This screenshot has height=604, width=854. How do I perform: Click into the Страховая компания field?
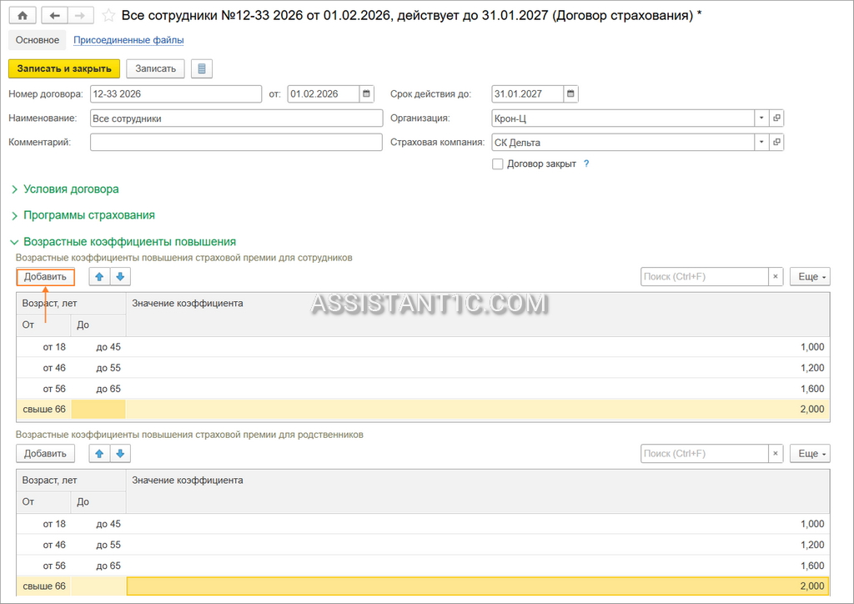(x=622, y=142)
